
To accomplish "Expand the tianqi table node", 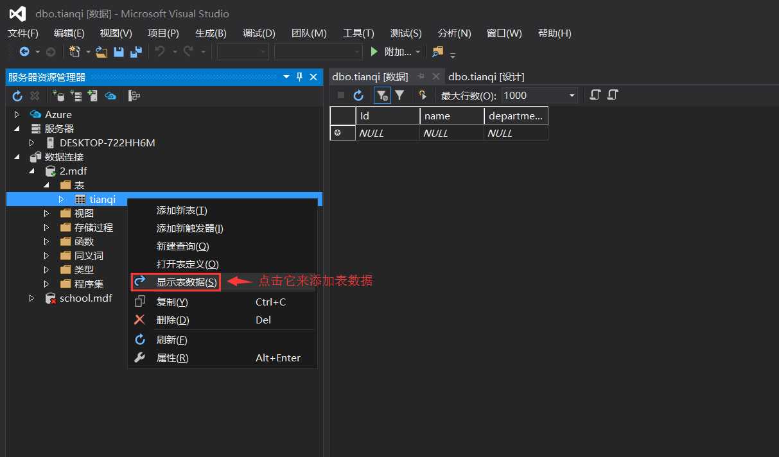I will tap(61, 200).
